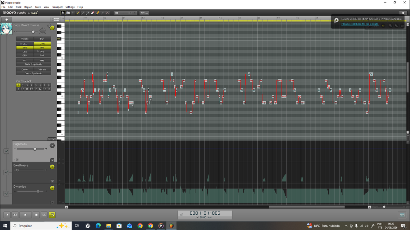Toggle the DYN parameter button

tap(42, 44)
